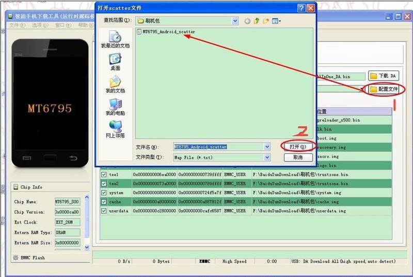413x277 pixels.
Task: Toggle the userdata partition checkbox
Action: tap(104, 211)
